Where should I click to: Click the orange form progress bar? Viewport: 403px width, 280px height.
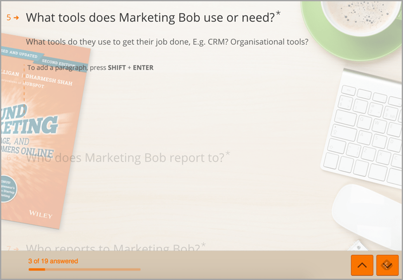pyautogui.click(x=84, y=270)
